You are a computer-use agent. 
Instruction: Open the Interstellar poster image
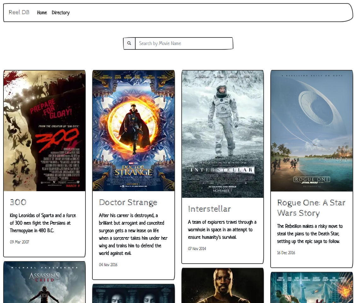point(223,134)
